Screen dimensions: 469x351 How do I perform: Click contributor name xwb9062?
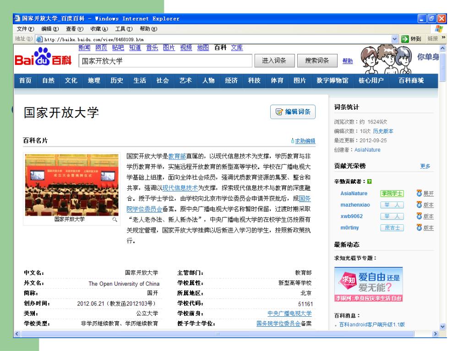pyautogui.click(x=351, y=216)
